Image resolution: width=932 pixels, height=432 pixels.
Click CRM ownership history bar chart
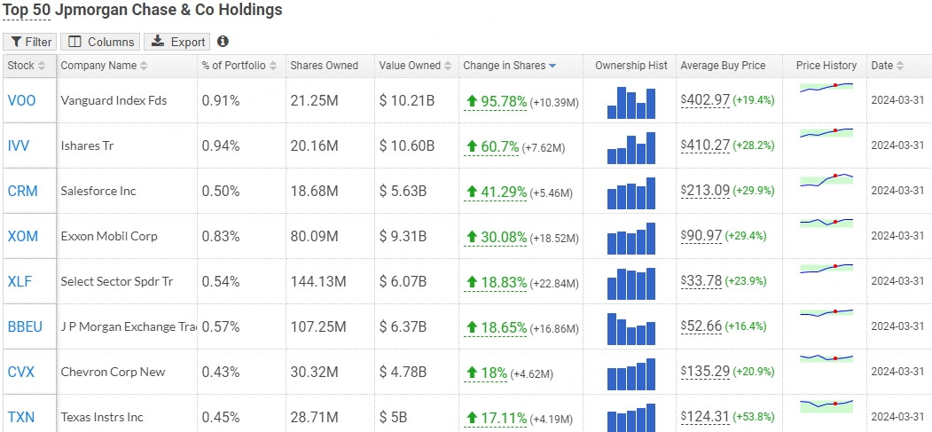click(630, 193)
